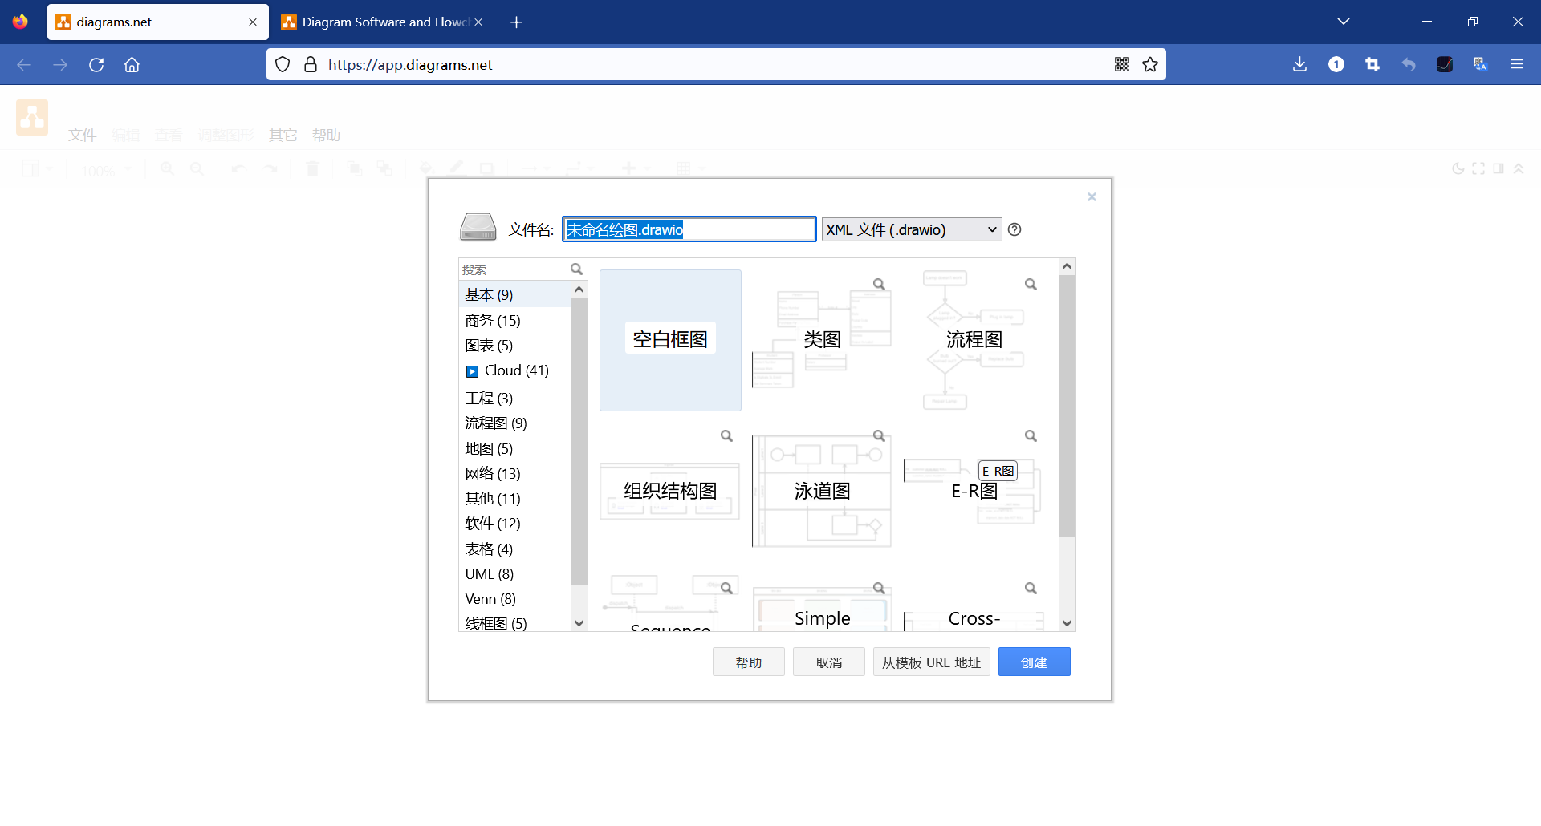1541x826 pixels.
Task: Choose the 流程图 template thumbnail
Action: pos(974,340)
